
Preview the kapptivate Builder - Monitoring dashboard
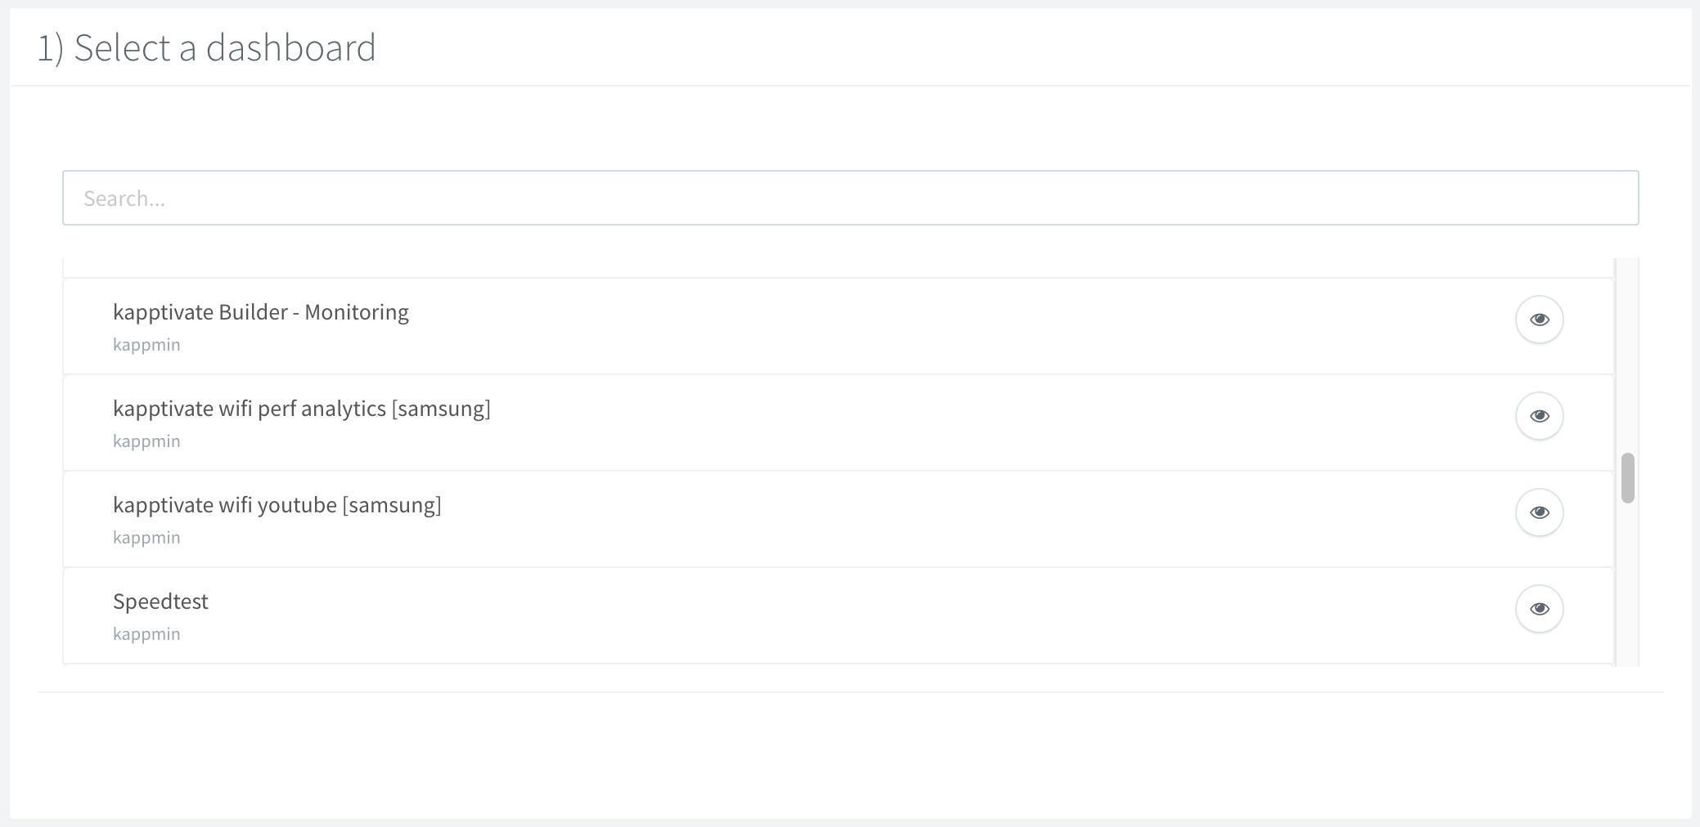tap(1539, 320)
